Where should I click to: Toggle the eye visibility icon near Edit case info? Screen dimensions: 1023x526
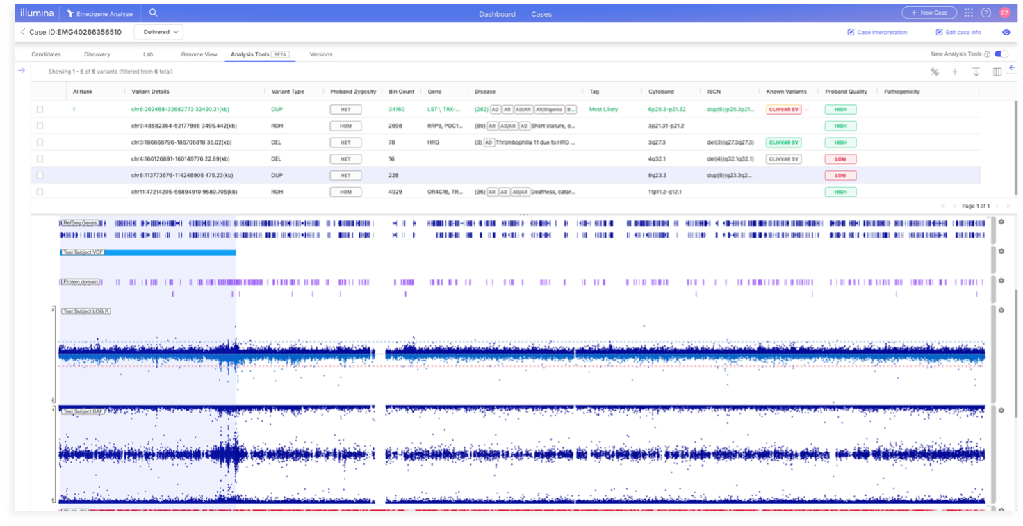[1006, 33]
